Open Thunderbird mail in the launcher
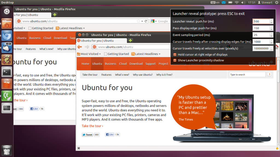This screenshot has width=280, height=157. tap(7, 48)
